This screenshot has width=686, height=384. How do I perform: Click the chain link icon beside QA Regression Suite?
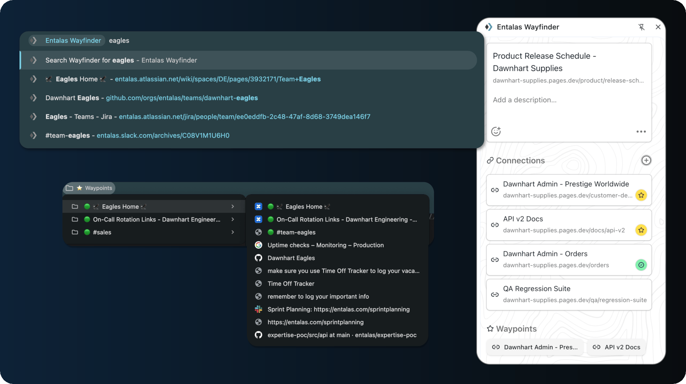[x=495, y=294]
